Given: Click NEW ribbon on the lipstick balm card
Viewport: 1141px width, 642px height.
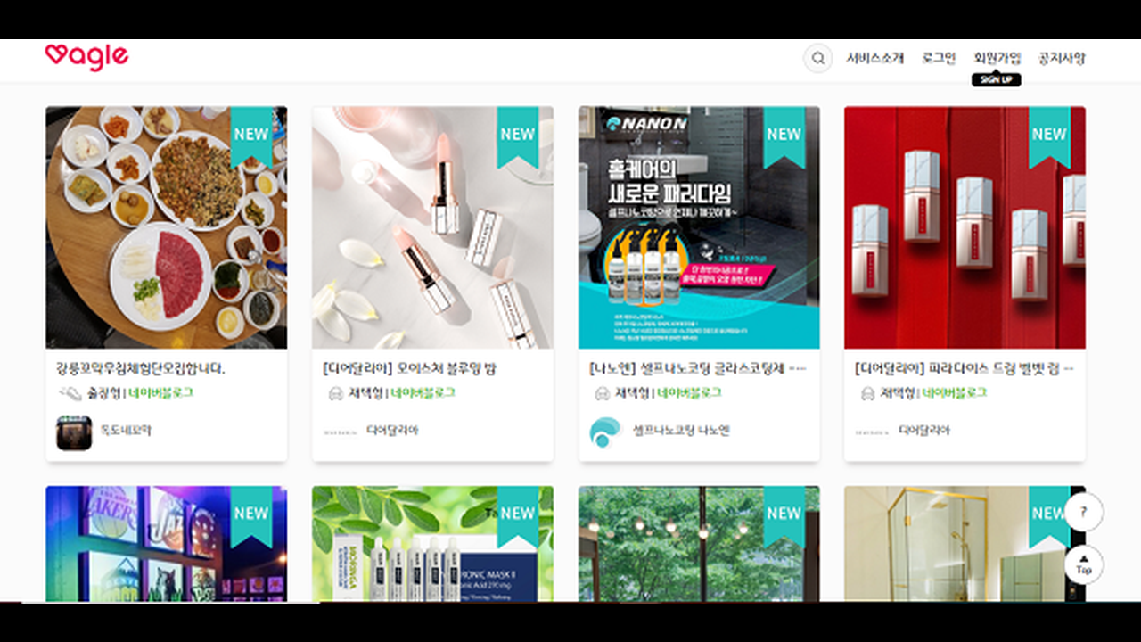Looking at the screenshot, I should (517, 135).
